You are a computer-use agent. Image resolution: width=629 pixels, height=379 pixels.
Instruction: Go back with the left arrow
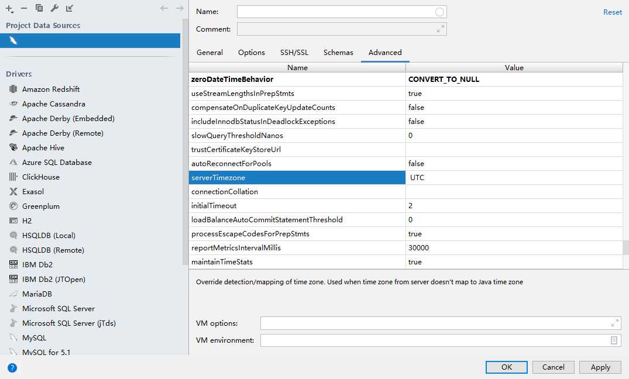pyautogui.click(x=164, y=8)
